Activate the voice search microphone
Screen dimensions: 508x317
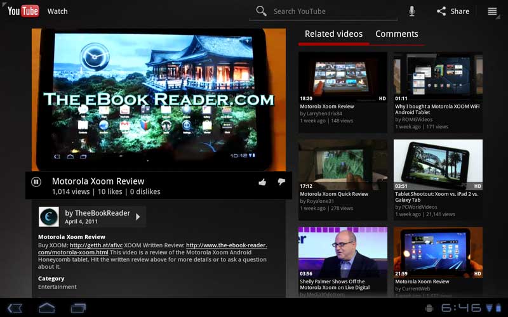pos(411,11)
